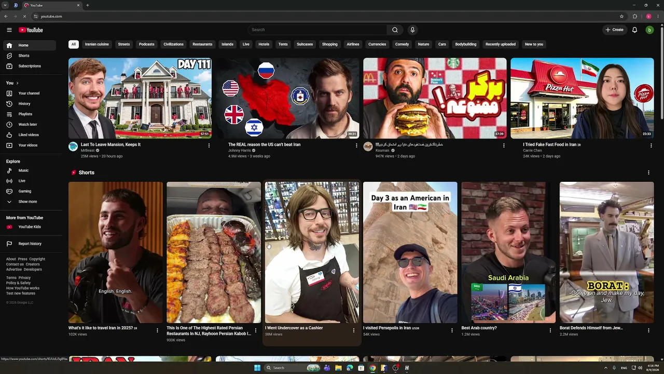Click the Windows taskbar search box
Viewport: 664px width, 374px height.
coord(292,368)
